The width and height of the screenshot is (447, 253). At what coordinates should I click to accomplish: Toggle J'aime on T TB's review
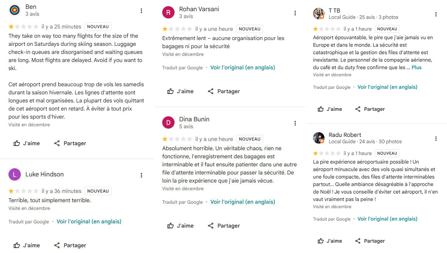[x=329, y=109]
